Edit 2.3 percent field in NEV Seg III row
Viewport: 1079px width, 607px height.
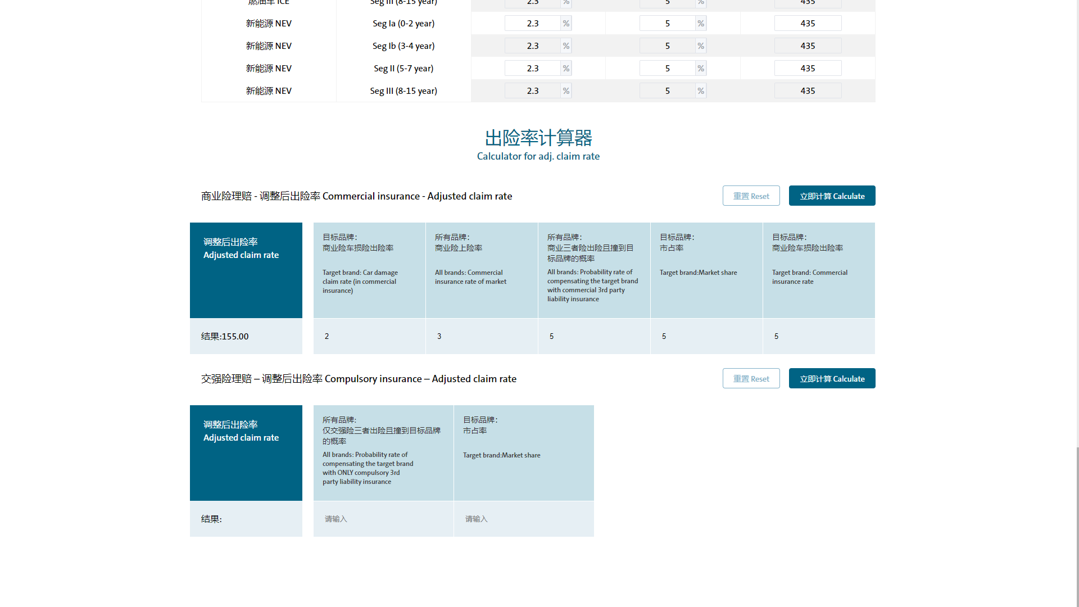click(532, 90)
